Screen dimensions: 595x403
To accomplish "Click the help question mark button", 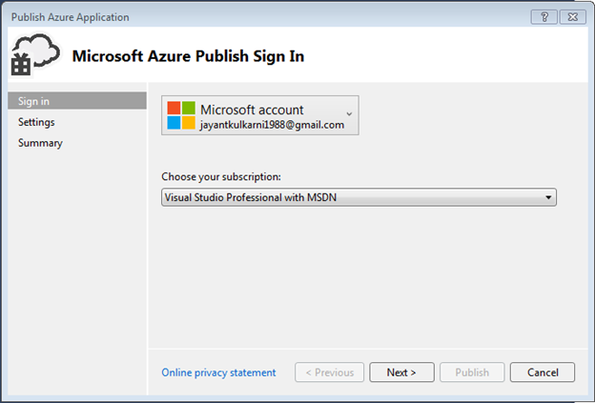I will pos(544,16).
